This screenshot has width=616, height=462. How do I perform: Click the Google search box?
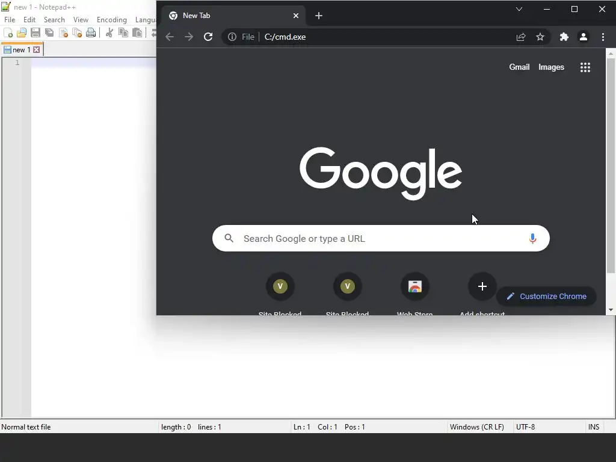click(x=381, y=238)
